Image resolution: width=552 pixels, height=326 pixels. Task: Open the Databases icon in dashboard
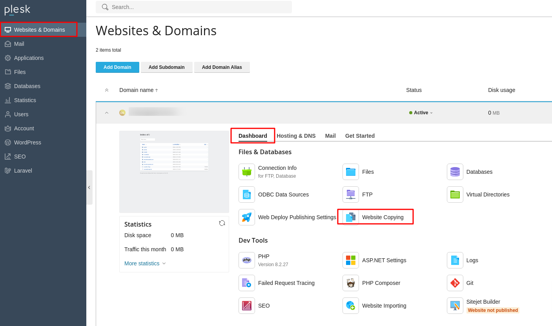point(455,172)
